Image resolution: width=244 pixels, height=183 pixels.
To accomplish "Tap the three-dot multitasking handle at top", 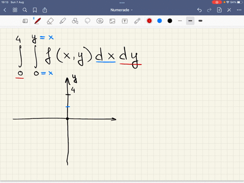I will tap(122, 3).
